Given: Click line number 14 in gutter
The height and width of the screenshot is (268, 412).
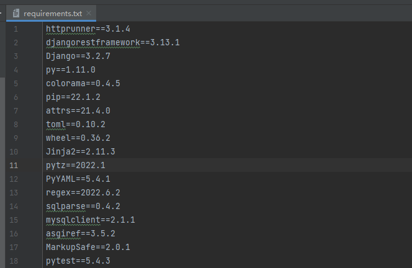Looking at the screenshot, I should pos(14,207).
